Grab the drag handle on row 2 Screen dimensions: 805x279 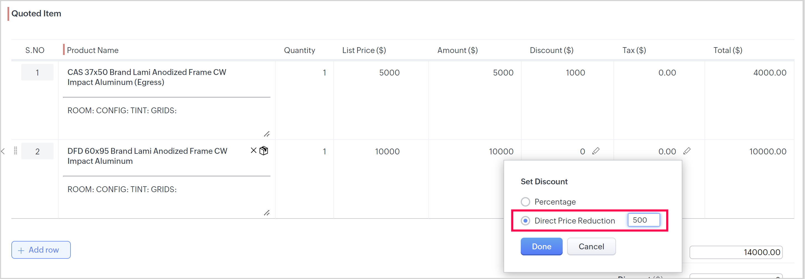click(x=15, y=151)
